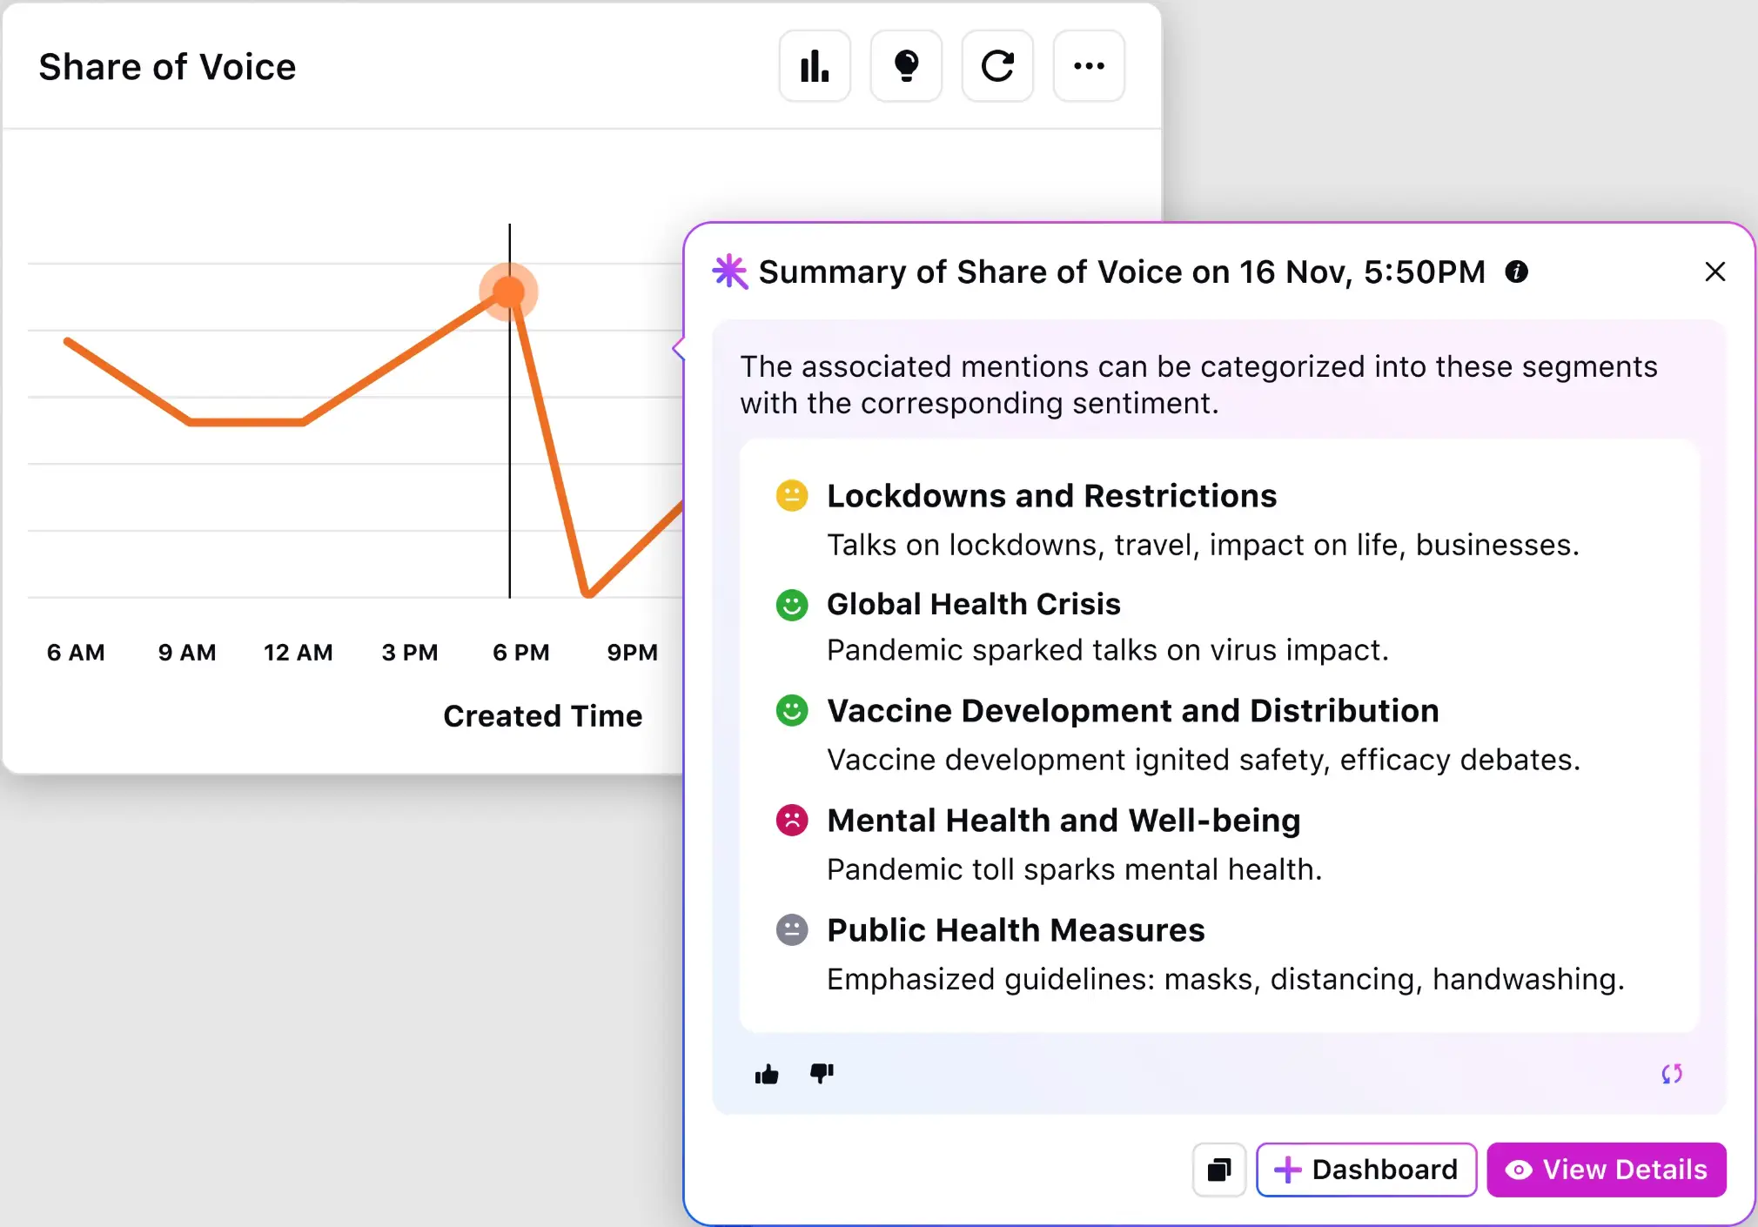Screen dimensions: 1758x1227
Task: Close the summary popup
Action: (1714, 272)
